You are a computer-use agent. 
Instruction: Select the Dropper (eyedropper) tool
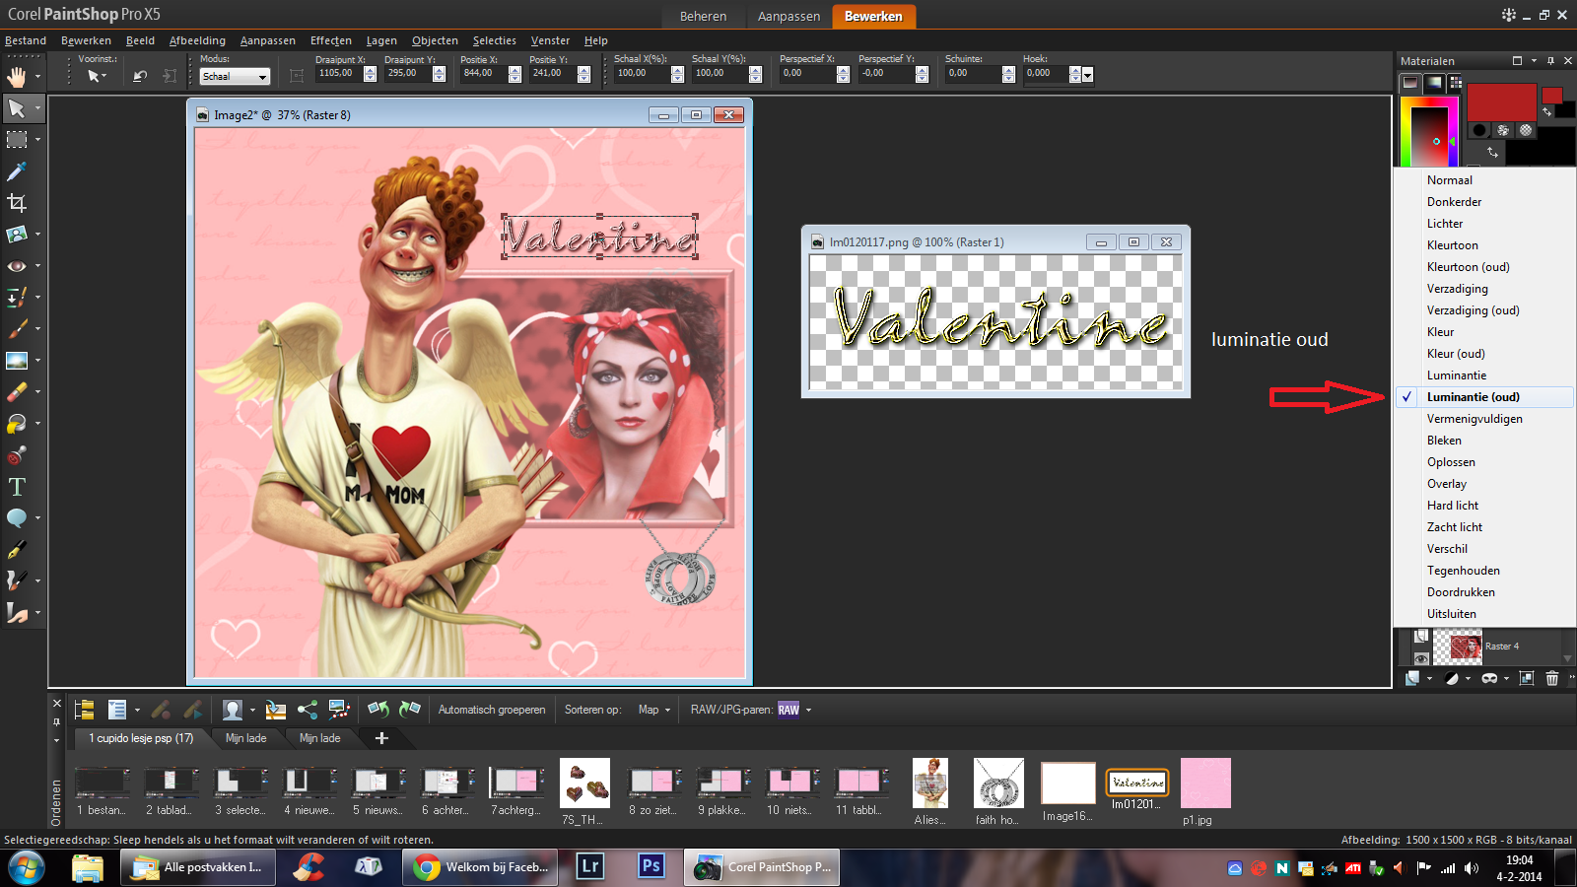(x=17, y=171)
